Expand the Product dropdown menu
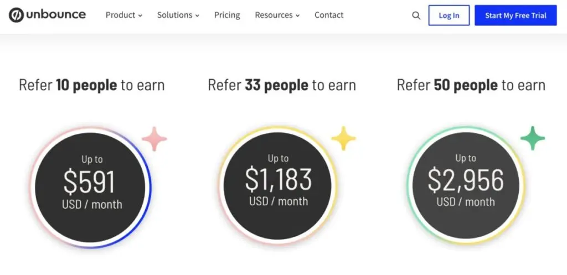This screenshot has width=567, height=275. click(123, 15)
